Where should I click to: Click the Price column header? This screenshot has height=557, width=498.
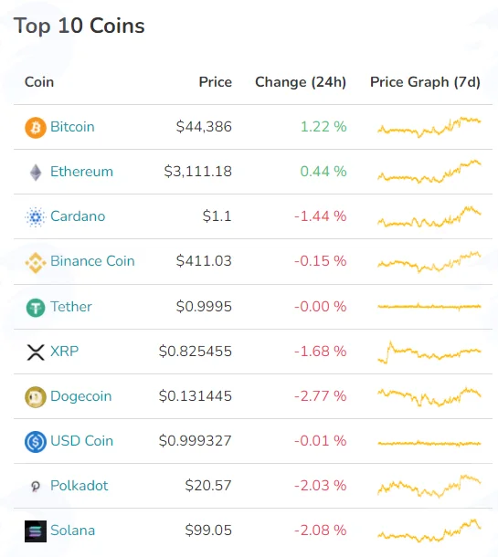point(216,82)
